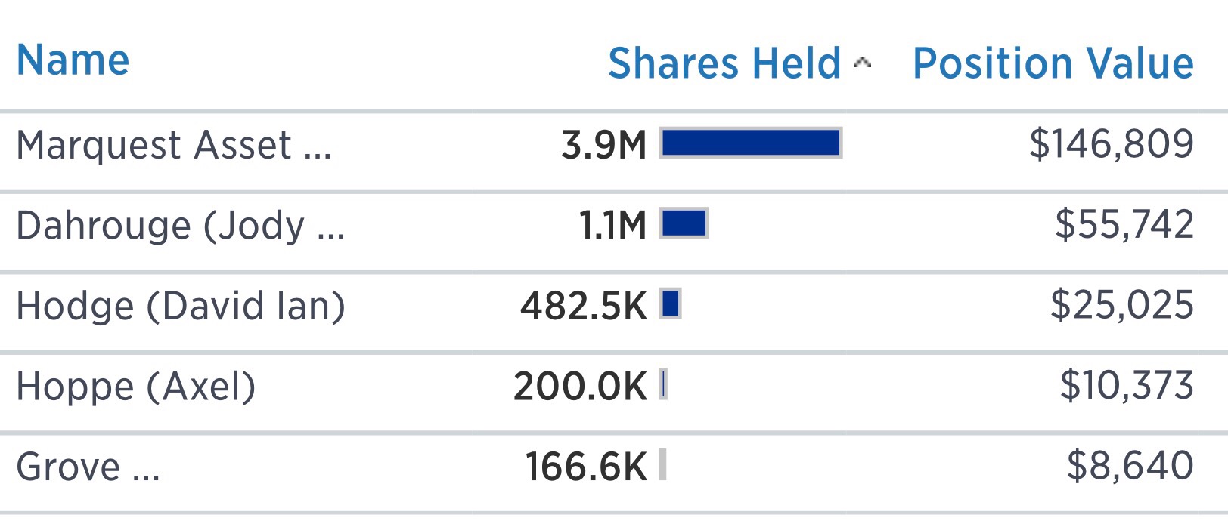
Task: Sort table by Name column header
Action: (73, 60)
